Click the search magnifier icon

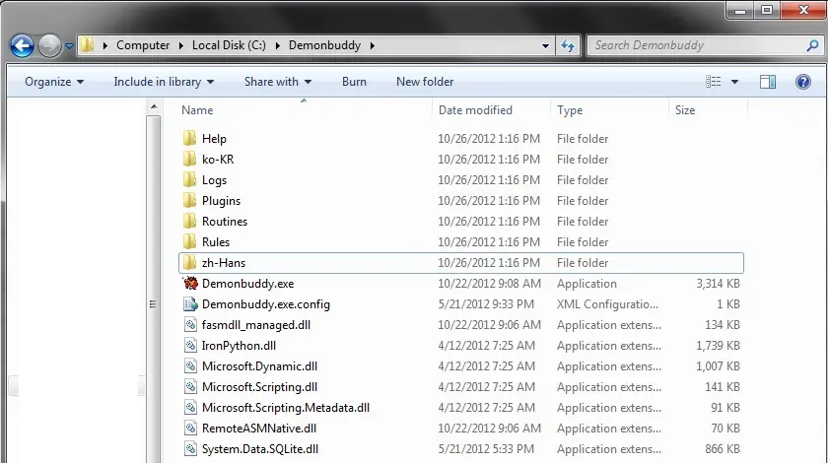pyautogui.click(x=812, y=46)
